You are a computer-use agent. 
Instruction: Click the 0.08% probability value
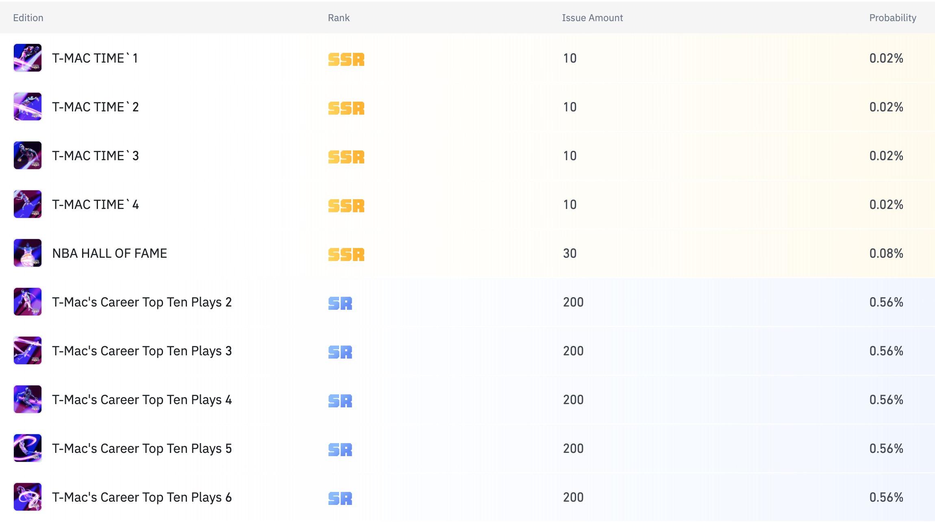tap(886, 253)
